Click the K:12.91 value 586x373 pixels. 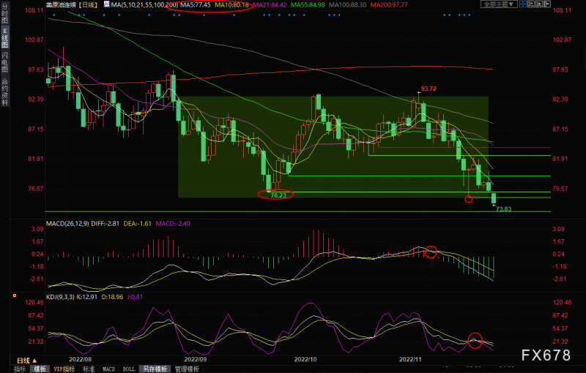(x=86, y=297)
